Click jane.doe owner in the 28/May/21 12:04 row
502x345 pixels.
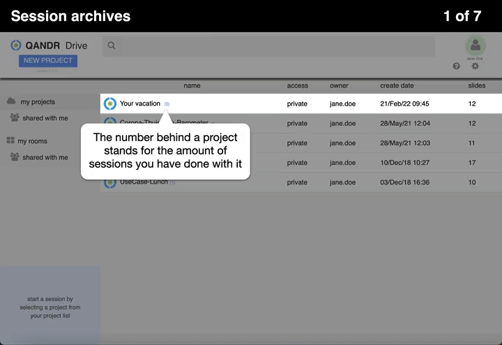click(x=342, y=124)
